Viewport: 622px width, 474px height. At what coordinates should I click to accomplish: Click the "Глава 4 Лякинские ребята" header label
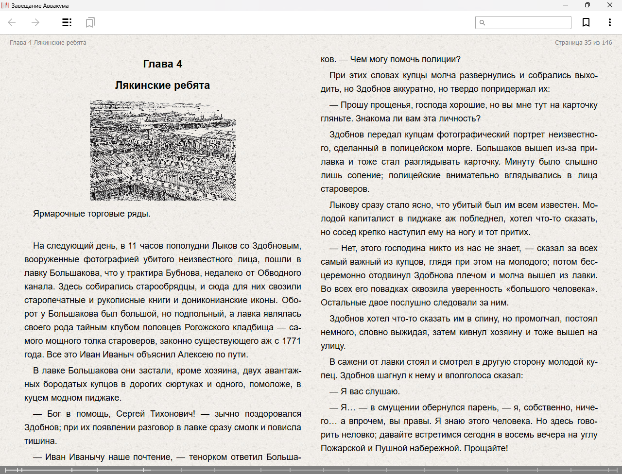[x=48, y=43]
